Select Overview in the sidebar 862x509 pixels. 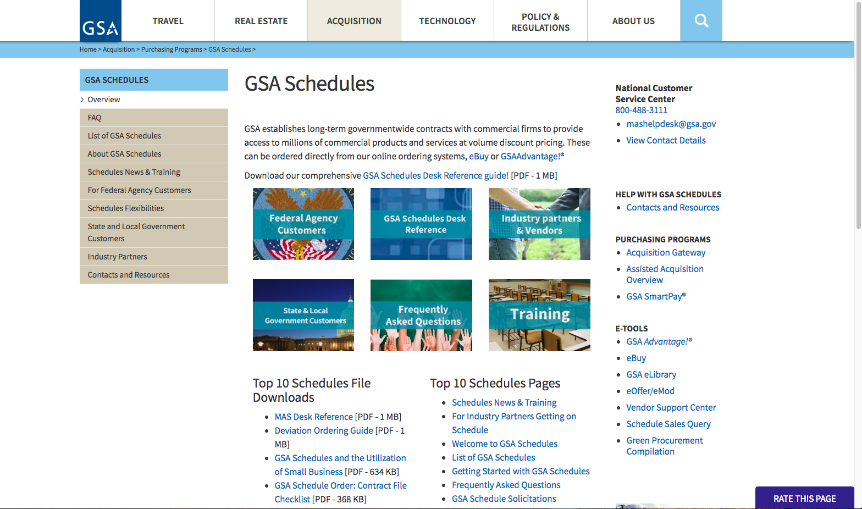point(154,99)
